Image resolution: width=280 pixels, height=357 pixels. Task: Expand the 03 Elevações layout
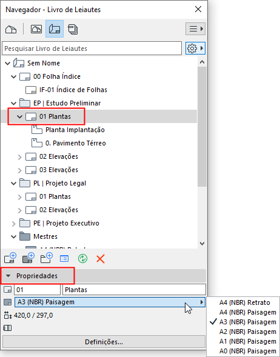(20, 170)
